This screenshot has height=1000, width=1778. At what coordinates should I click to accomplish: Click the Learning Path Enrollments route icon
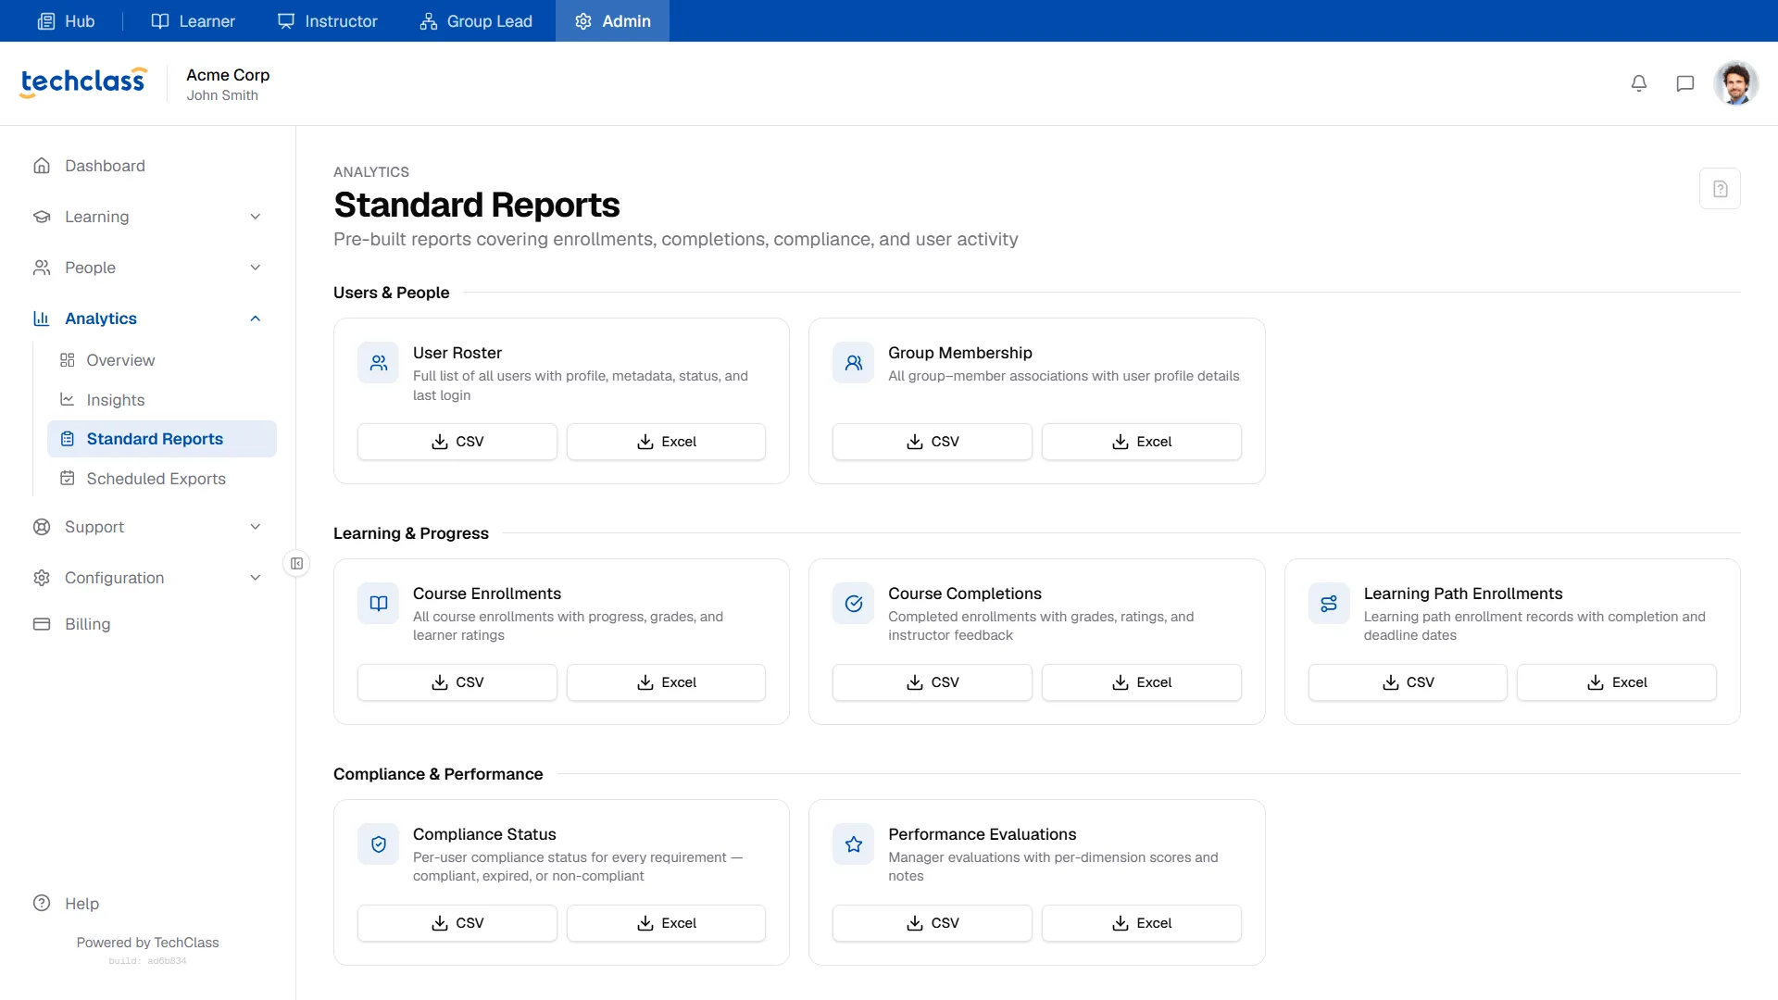(x=1329, y=604)
